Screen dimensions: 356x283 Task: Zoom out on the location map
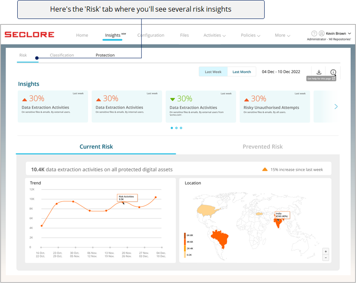[325, 258]
